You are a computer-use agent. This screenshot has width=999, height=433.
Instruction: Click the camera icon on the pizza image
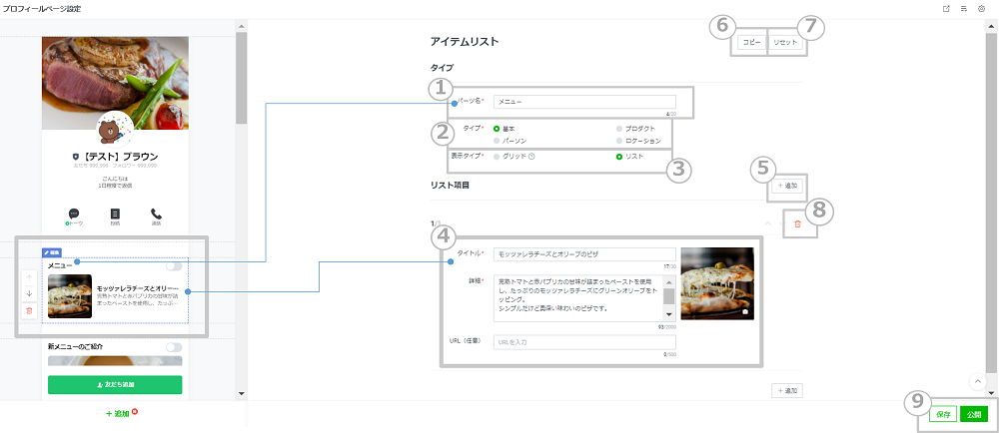coord(743,312)
